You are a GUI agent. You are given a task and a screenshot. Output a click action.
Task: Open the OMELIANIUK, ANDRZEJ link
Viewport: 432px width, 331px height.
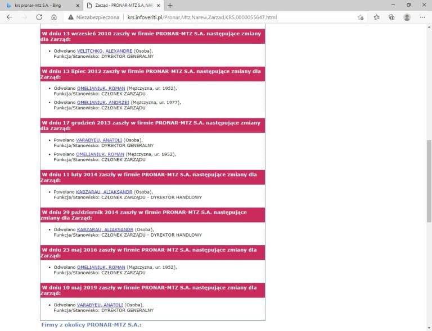click(103, 102)
